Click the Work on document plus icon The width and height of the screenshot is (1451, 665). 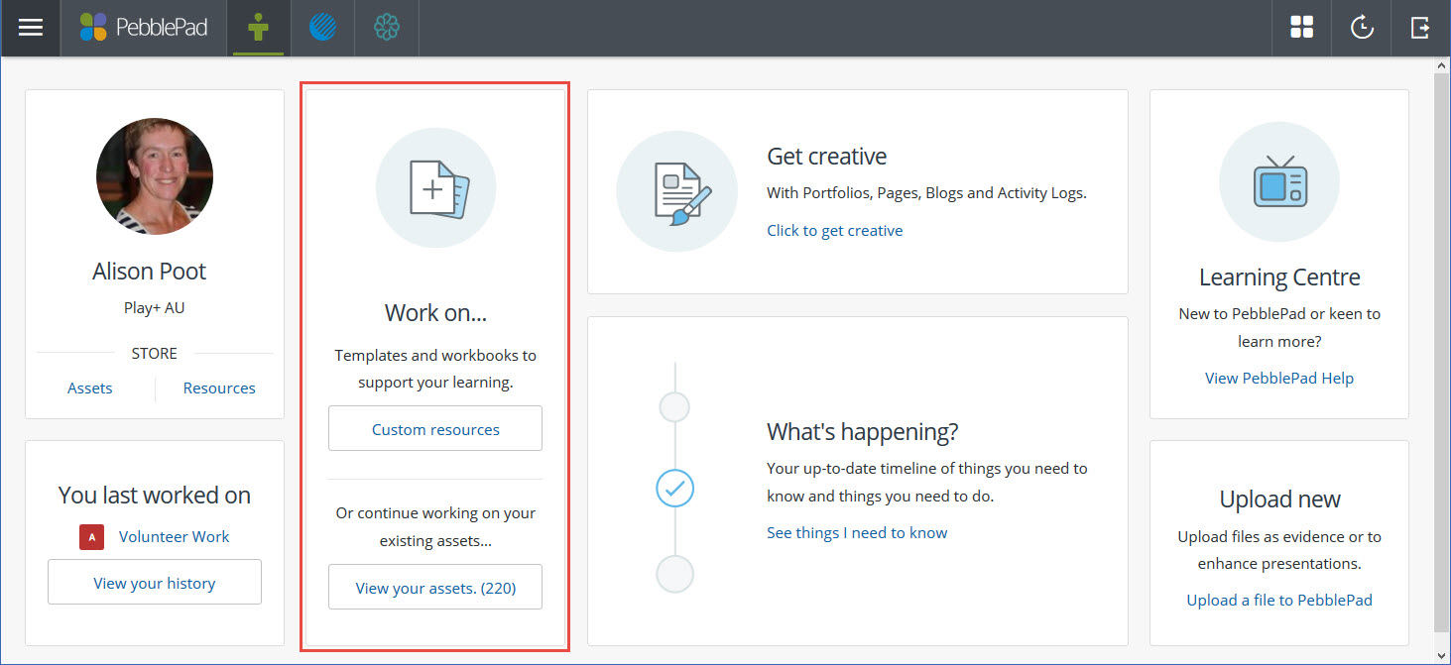tap(435, 187)
